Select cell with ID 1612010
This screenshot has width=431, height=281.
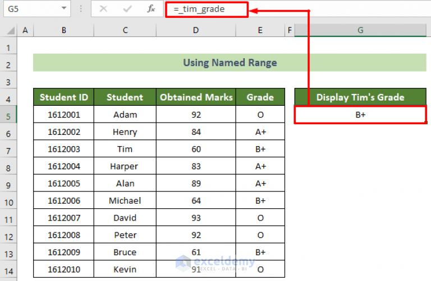[64, 269]
